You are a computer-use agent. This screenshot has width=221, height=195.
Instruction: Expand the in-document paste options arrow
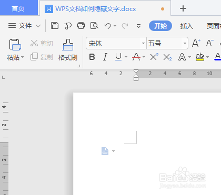click(x=113, y=151)
